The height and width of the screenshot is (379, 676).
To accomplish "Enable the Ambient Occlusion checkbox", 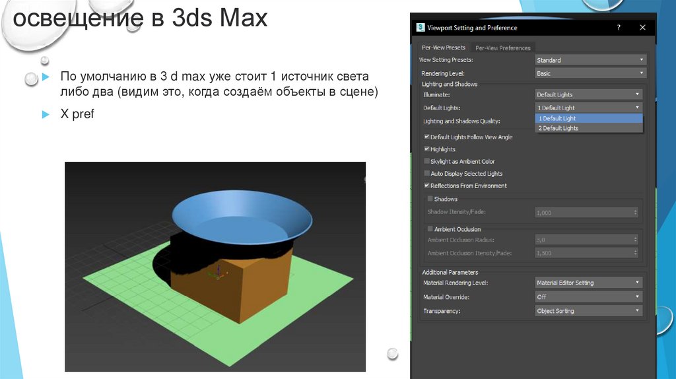I will click(x=430, y=229).
